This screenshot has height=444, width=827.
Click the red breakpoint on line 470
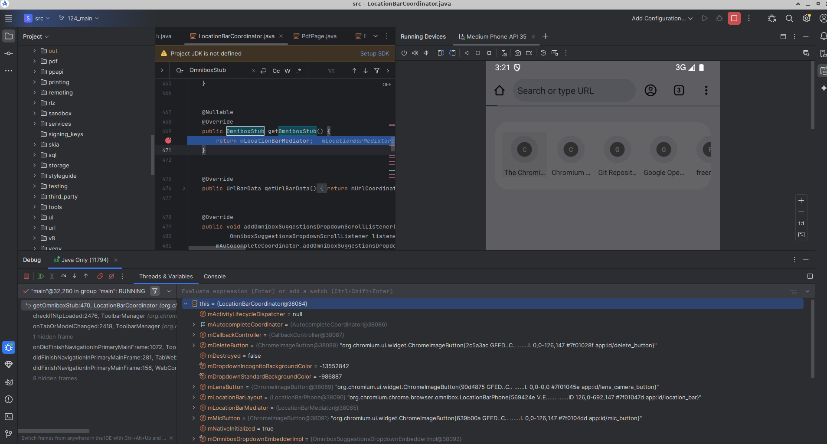point(168,140)
